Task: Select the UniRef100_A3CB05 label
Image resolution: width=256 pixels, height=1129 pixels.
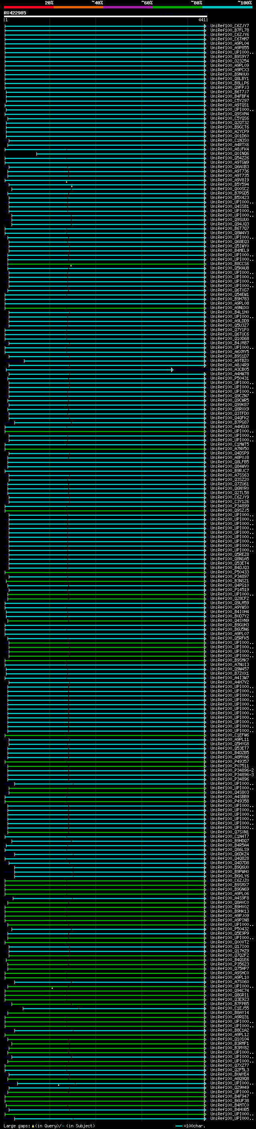Action: tap(229, 370)
